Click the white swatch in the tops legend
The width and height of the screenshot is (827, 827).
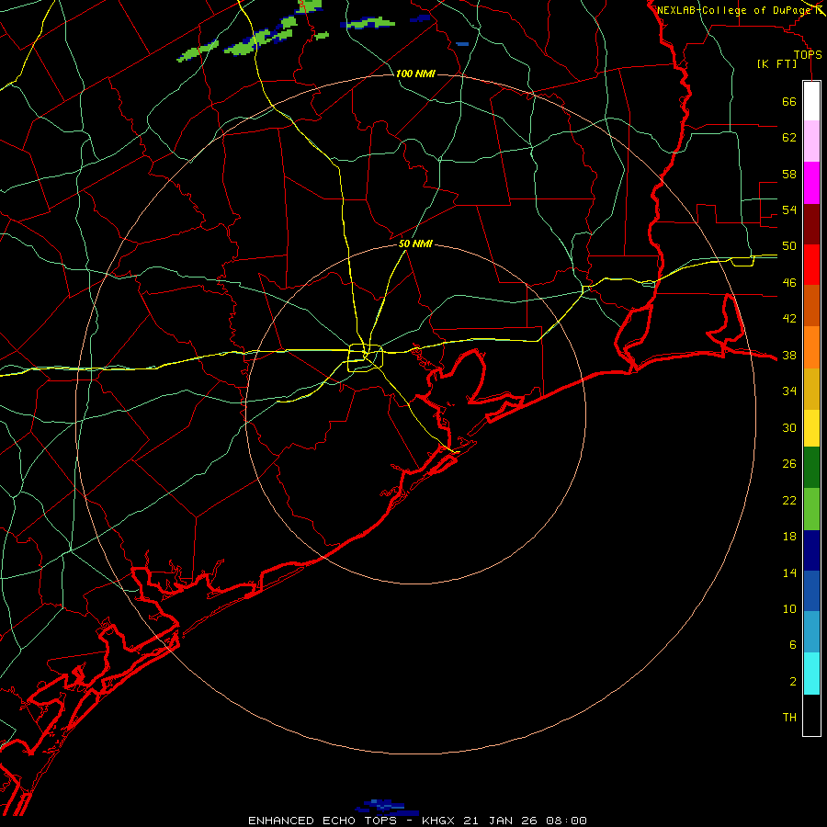pos(811,101)
